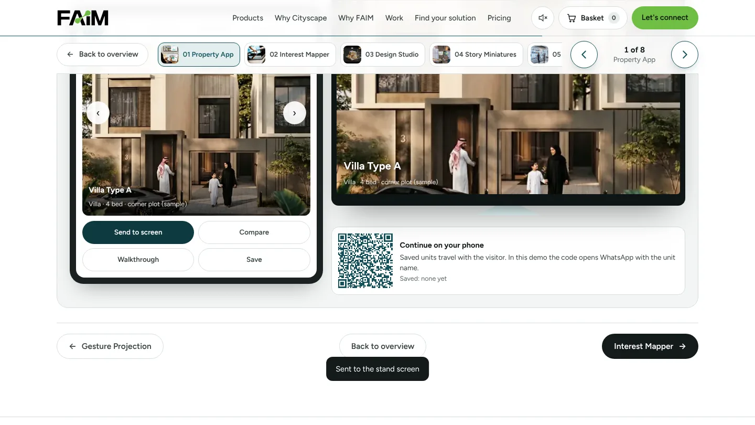Click the Villa Type A stand screen image
Image resolution: width=755 pixels, height=425 pixels.
click(508, 134)
